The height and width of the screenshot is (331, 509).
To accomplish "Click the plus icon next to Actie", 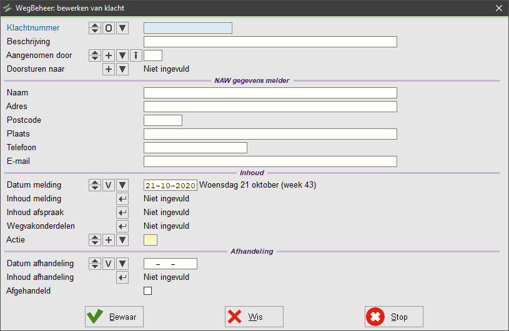I will click(x=109, y=240).
